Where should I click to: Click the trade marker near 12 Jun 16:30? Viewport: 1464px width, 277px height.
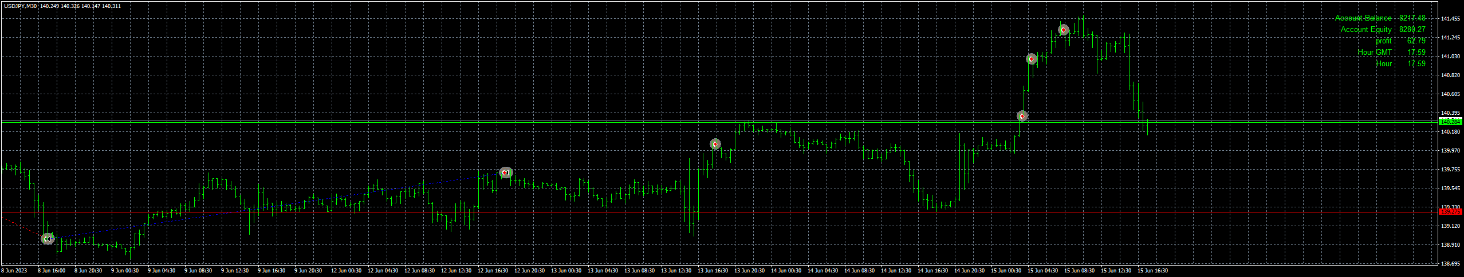pos(505,172)
